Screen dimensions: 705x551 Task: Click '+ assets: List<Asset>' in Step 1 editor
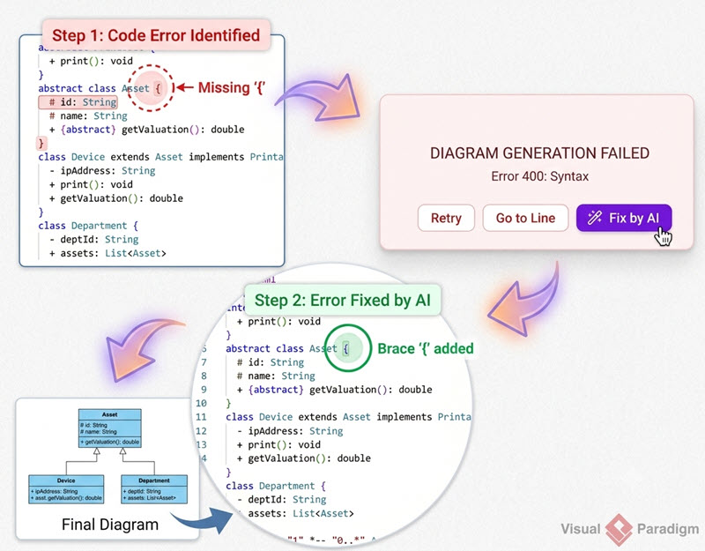[x=108, y=253]
